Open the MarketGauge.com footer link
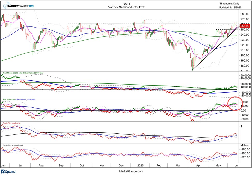Image resolution: width=252 pixels, height=175 pixels. pos(131,171)
